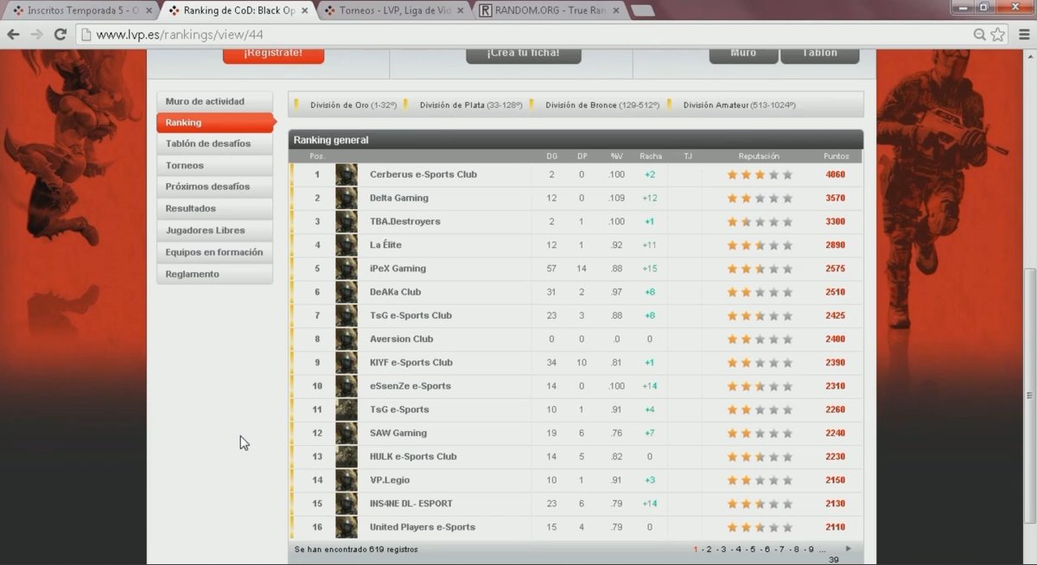Click the ¡Crea tu ficha! button
Viewport: 1037px width, 565px height.
[x=523, y=54]
